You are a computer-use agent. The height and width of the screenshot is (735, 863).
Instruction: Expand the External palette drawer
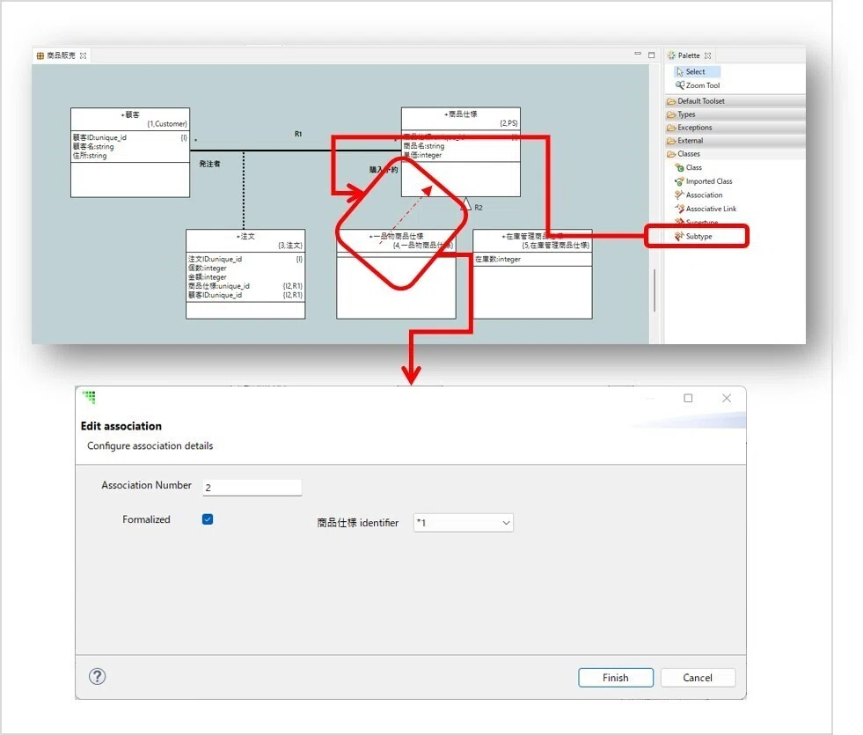coord(735,140)
